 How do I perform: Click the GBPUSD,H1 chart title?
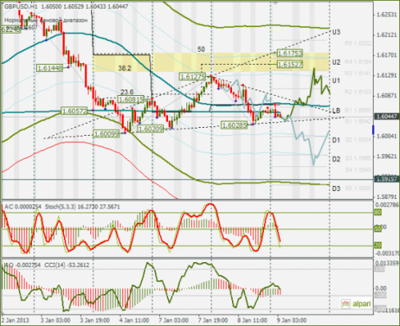(20, 6)
